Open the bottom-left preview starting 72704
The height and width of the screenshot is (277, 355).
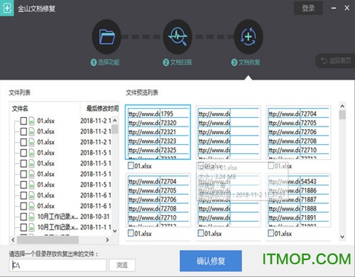158,200
